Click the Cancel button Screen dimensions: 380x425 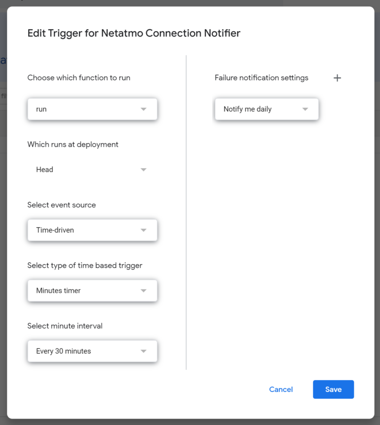[x=281, y=389]
